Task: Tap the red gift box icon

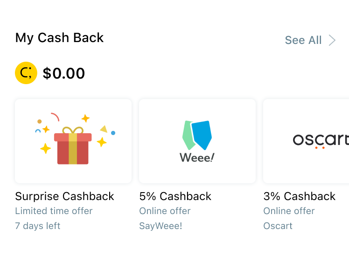Action: click(x=73, y=148)
